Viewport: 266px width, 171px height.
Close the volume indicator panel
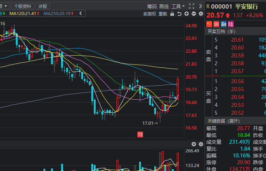(x=194, y=144)
